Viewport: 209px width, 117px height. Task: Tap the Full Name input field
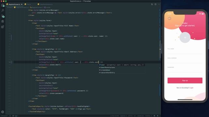pyautogui.click(x=185, y=52)
